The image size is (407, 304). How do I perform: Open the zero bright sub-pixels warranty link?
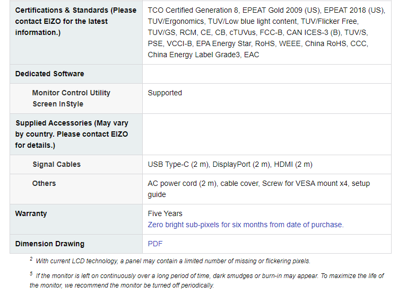[x=246, y=225]
